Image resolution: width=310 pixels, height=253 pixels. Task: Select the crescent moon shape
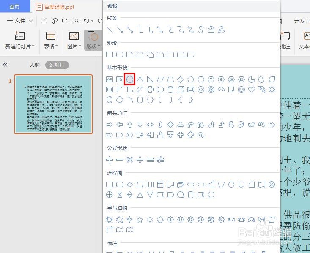point(110,100)
